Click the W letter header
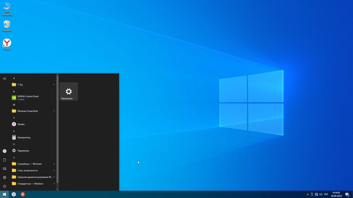 14,105
